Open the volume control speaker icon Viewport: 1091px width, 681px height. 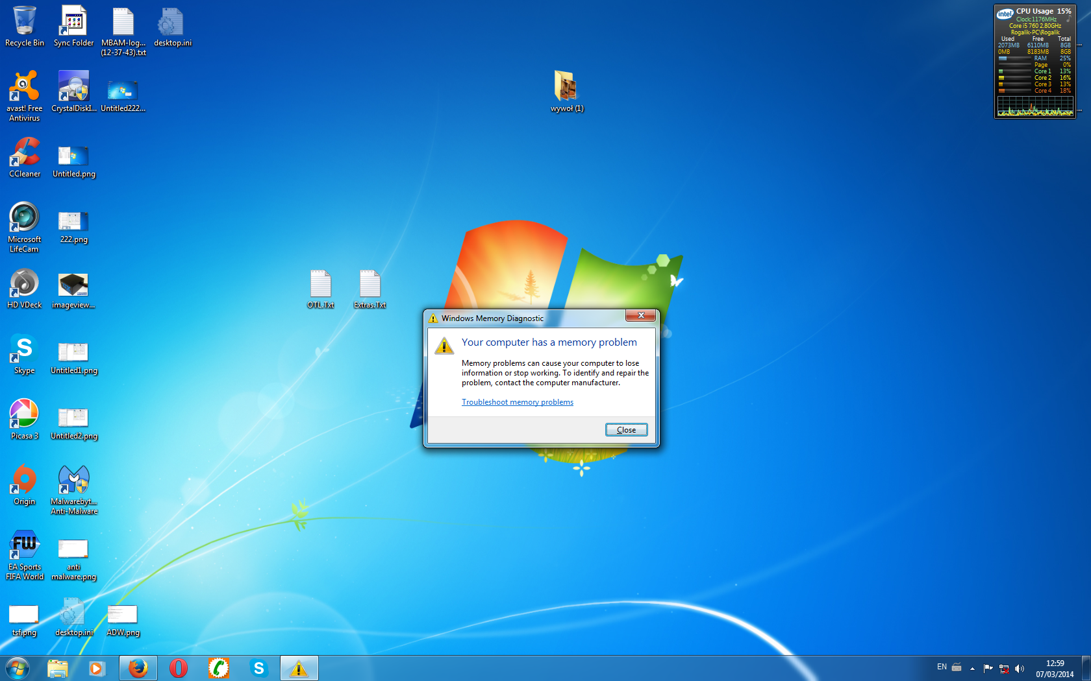click(1020, 669)
